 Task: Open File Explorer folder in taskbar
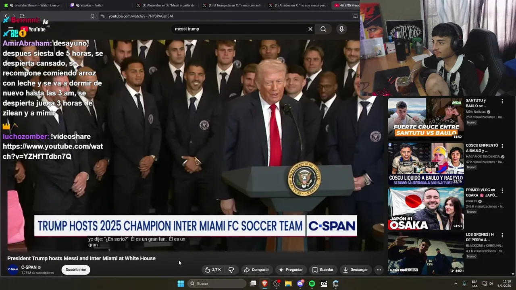(x=288, y=284)
